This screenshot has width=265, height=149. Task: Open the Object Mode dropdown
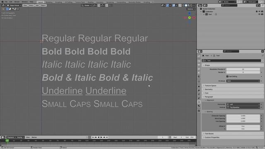14,5
